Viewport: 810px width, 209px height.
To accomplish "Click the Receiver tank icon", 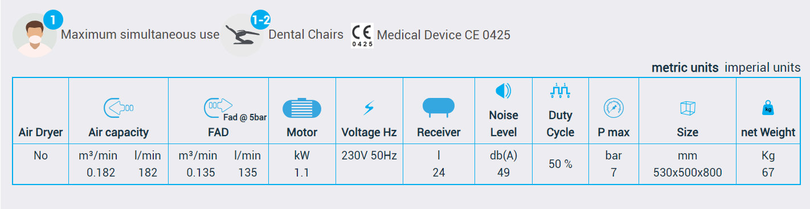I will tap(439, 106).
